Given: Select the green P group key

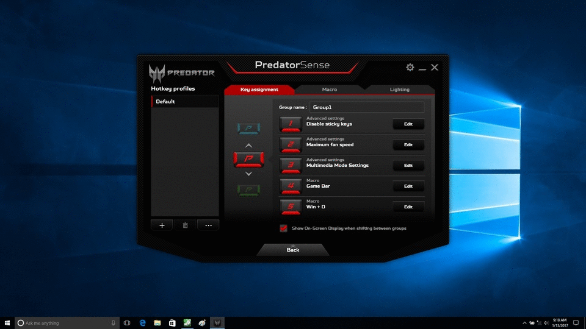Looking at the screenshot, I should [x=248, y=190].
